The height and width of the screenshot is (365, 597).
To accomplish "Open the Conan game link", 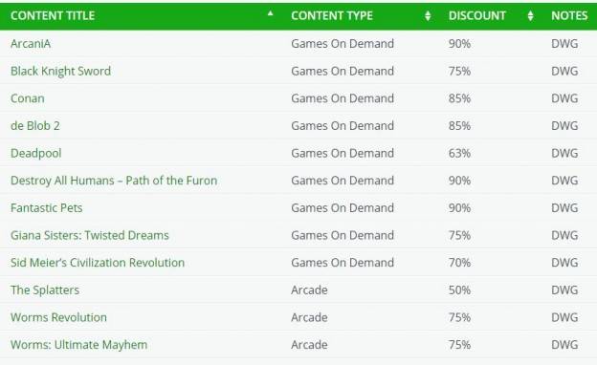I will click(x=28, y=98).
